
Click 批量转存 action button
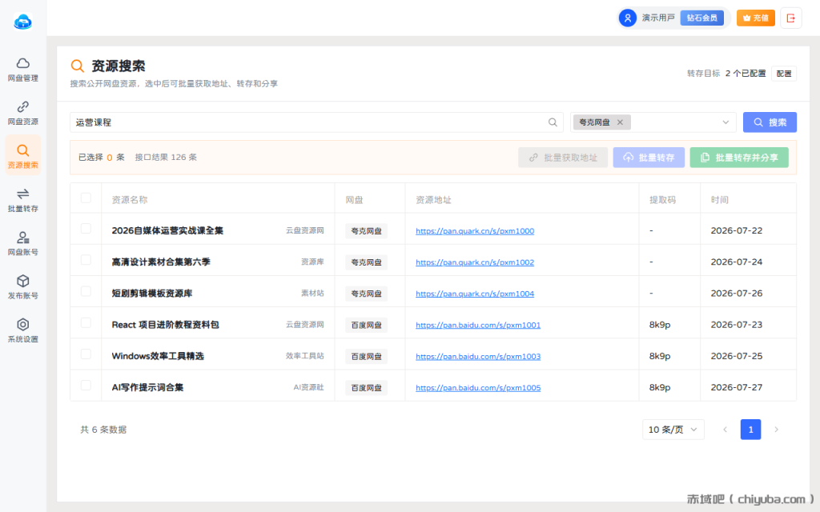tap(649, 158)
